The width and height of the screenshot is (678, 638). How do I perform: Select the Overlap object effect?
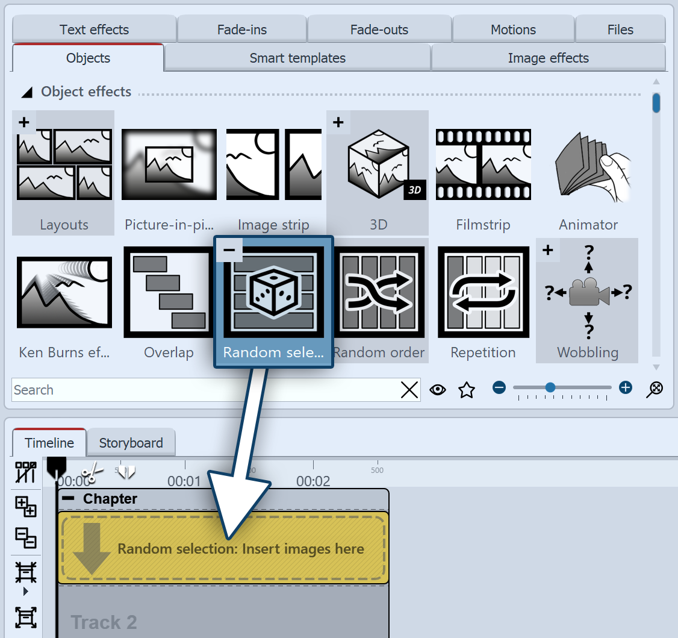coord(169,300)
